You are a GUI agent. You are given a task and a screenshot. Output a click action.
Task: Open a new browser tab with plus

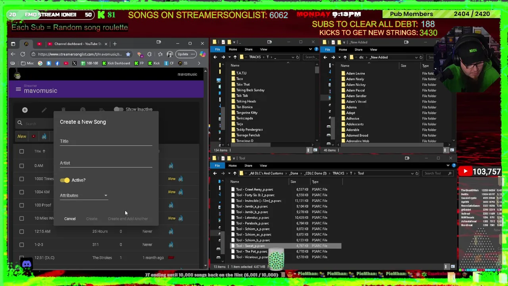click(x=115, y=44)
